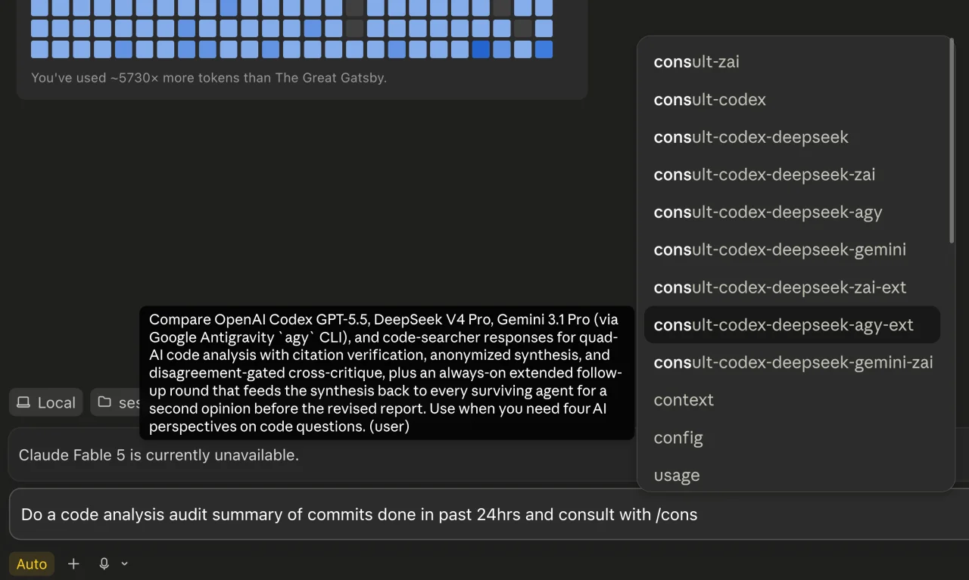
Task: Click the command list scrollbar thumb
Action: 952,141
